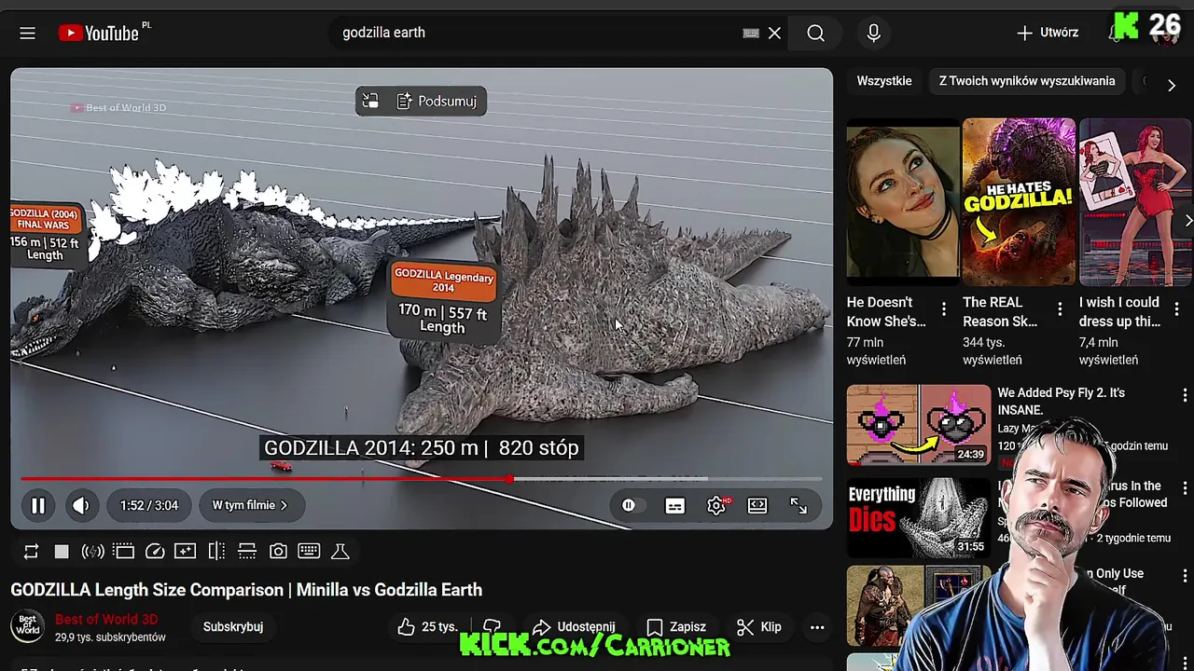1194x671 pixels.
Task: Dislike the video with thumbs down
Action: click(x=493, y=627)
